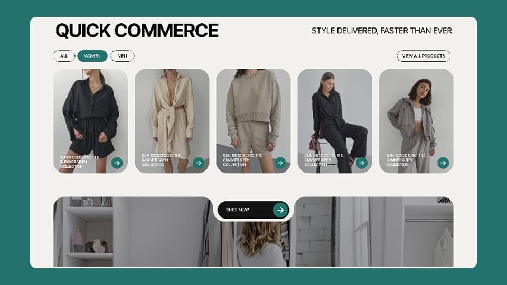Select the Men filter tab
Screen dimensions: 507x285
[122, 56]
